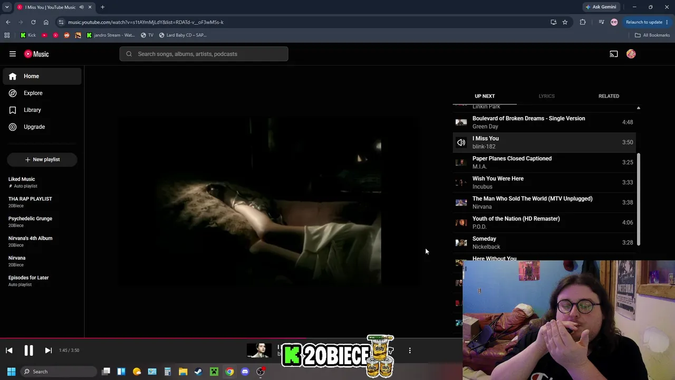The image size is (675, 380).
Task: Click the video player area
Action: 268,201
